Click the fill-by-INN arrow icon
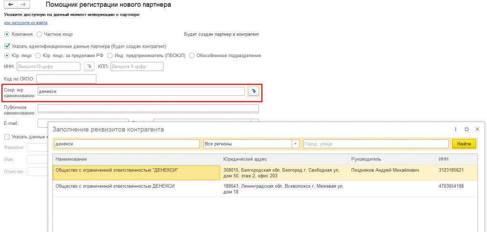The width and height of the screenshot is (487, 232). (89, 67)
